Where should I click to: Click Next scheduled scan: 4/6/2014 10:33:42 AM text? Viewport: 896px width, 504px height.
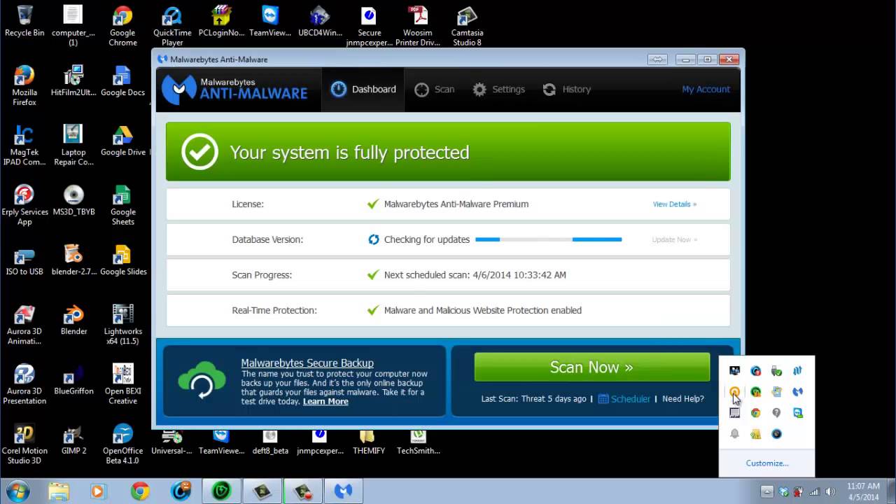click(475, 275)
